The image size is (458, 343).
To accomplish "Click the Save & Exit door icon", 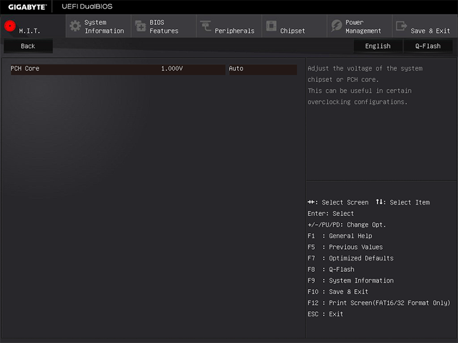I will [401, 26].
